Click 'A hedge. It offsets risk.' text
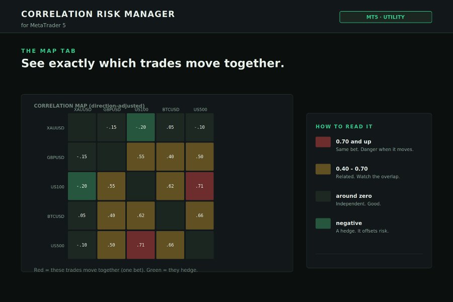453x302 pixels. coord(362,231)
